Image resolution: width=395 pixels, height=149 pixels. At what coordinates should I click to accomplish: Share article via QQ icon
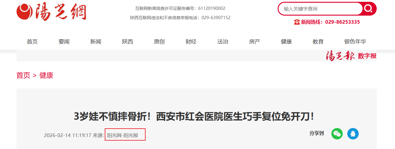[353, 134]
